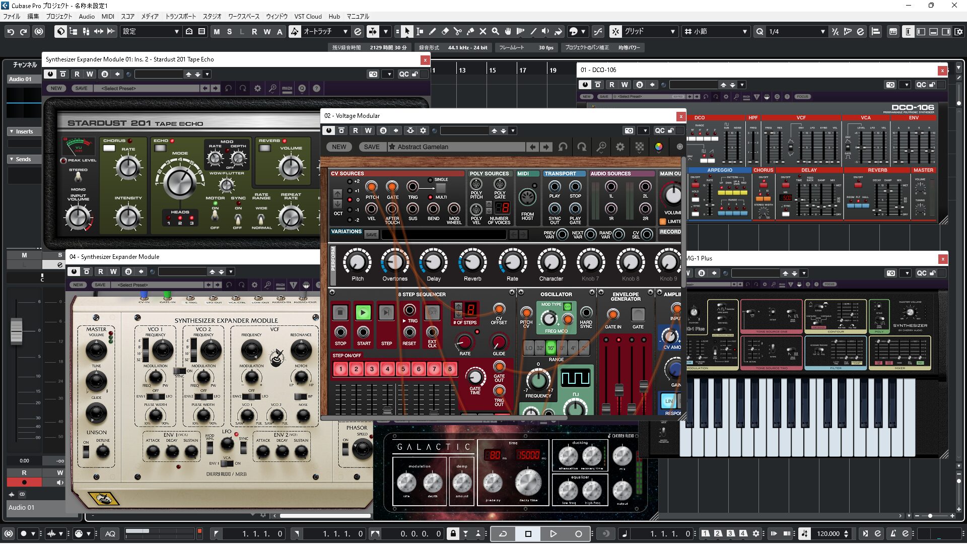967x544 pixels.
Task: Select the Play speaker tool
Action: click(x=545, y=31)
